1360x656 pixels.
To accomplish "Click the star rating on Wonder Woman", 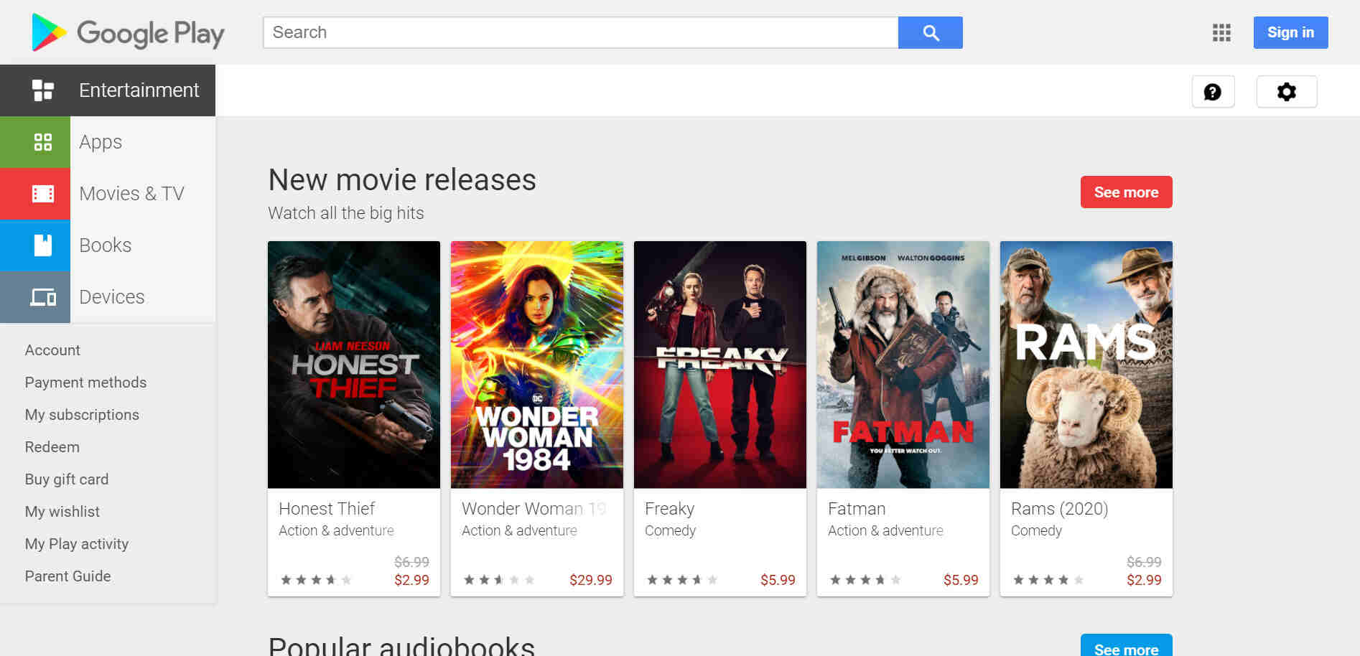I will tap(499, 580).
